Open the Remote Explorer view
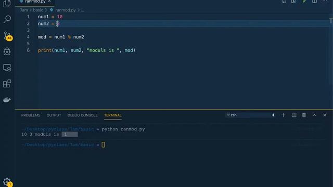 [7, 68]
